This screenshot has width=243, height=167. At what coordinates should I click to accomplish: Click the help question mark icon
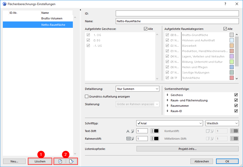click(x=225, y=4)
